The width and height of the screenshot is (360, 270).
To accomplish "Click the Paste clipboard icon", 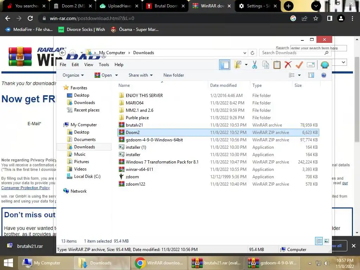I will pyautogui.click(x=277, y=65).
